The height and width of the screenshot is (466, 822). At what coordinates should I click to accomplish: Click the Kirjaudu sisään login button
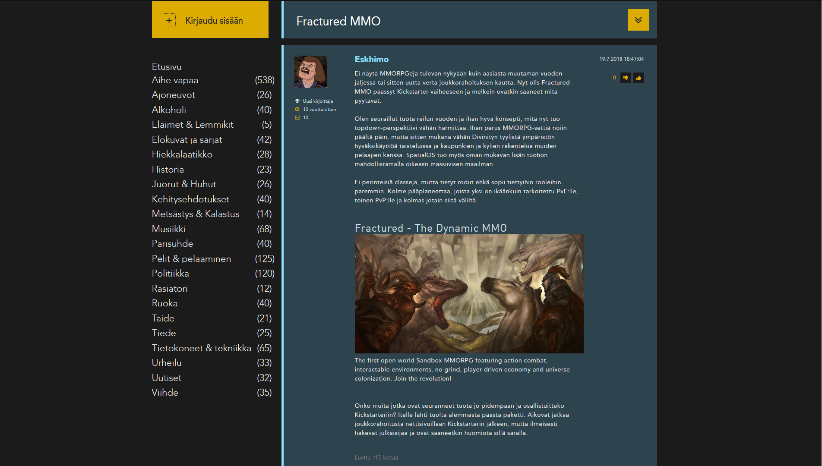[210, 20]
